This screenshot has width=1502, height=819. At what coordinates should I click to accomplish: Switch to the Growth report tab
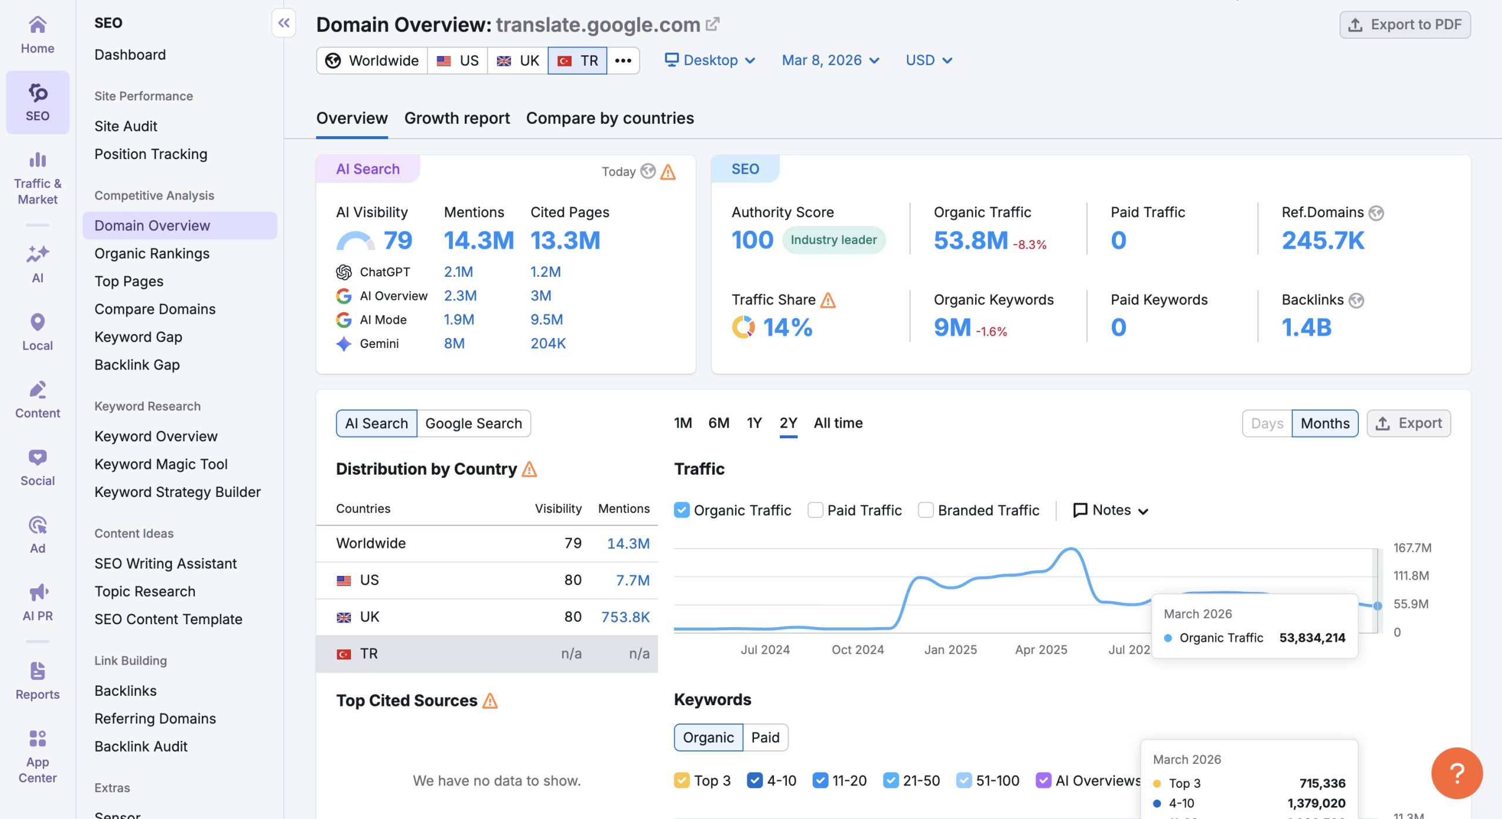coord(456,119)
